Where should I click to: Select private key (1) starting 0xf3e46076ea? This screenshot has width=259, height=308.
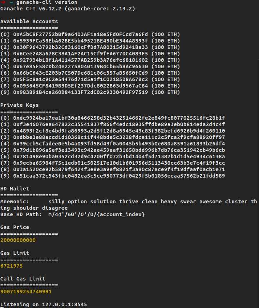point(119,125)
